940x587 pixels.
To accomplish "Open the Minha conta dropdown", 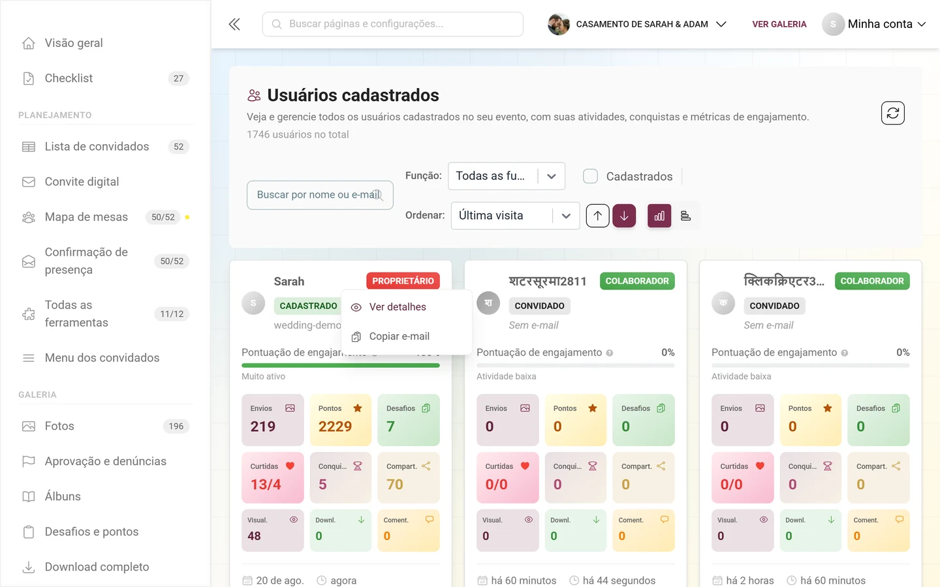I will 874,24.
